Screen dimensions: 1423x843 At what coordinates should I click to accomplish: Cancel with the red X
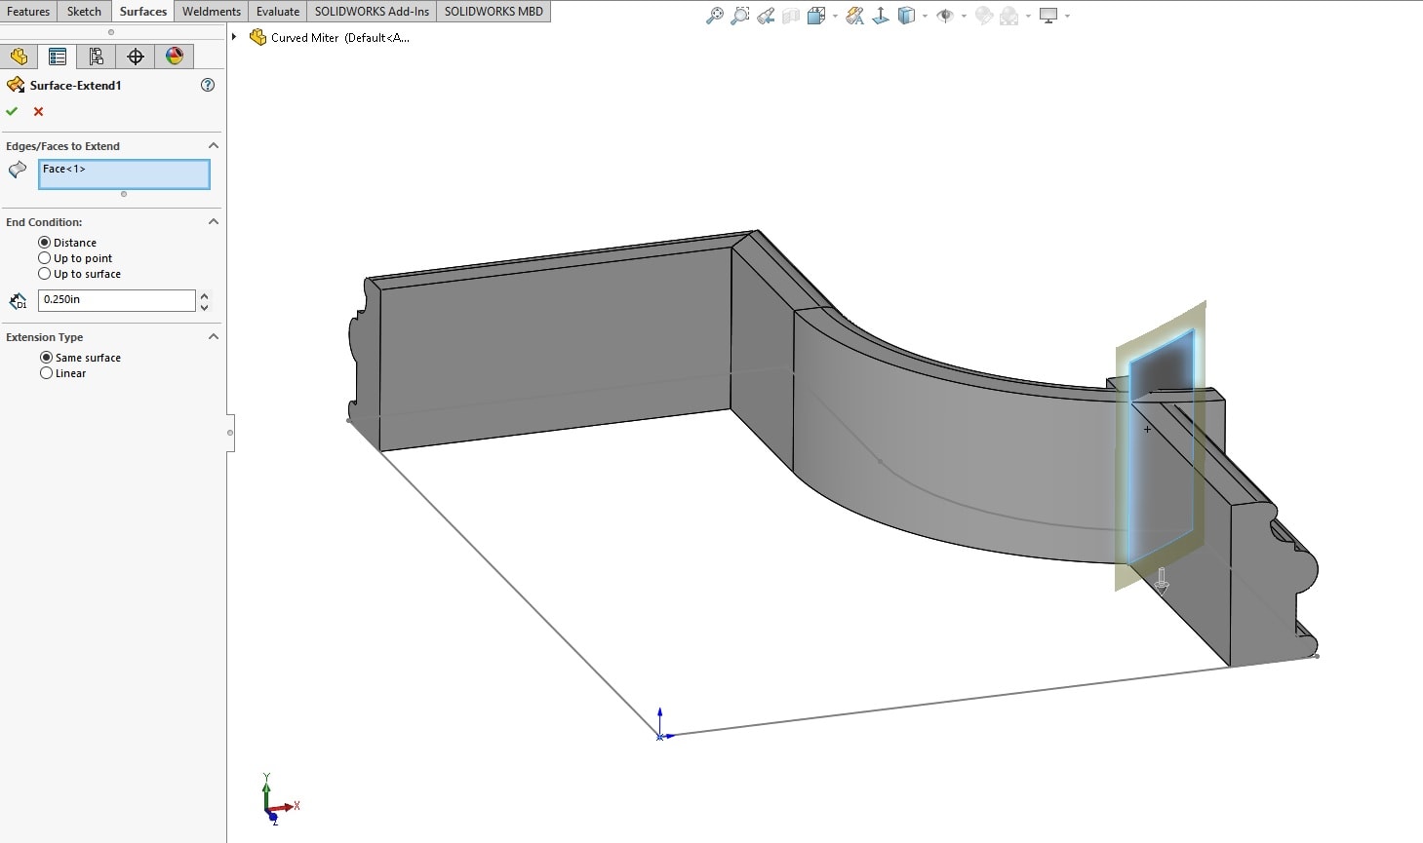(39, 111)
